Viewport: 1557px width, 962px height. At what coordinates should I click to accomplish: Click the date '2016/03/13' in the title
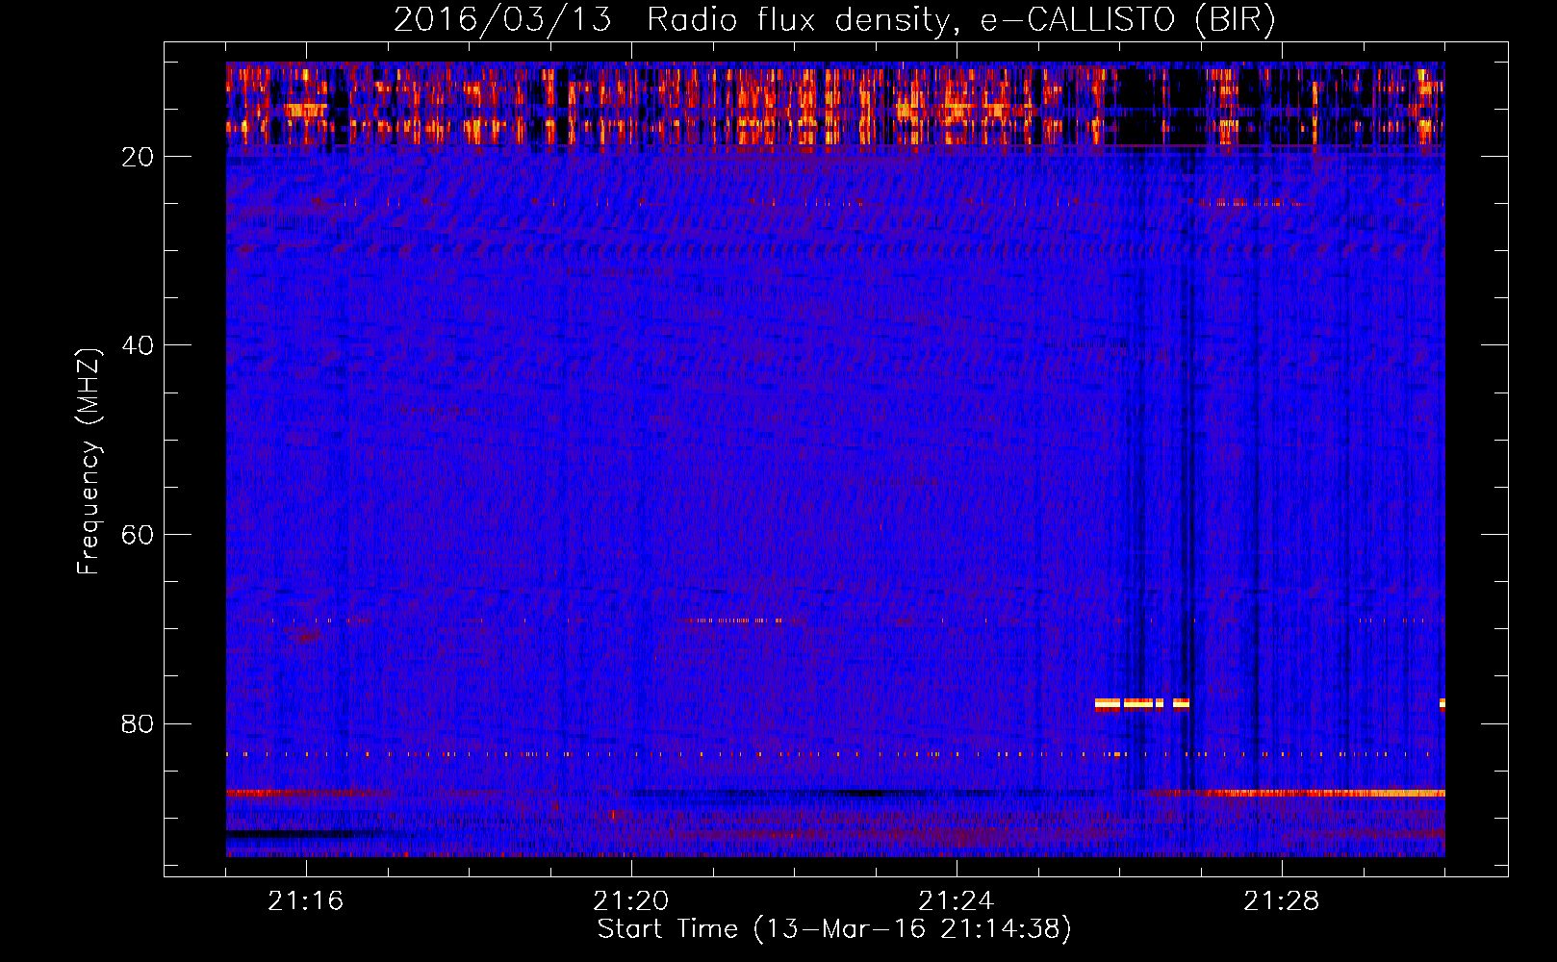[502, 20]
